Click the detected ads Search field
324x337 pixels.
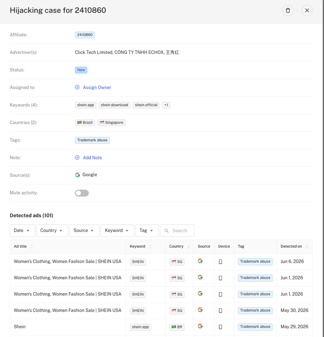coord(177,231)
